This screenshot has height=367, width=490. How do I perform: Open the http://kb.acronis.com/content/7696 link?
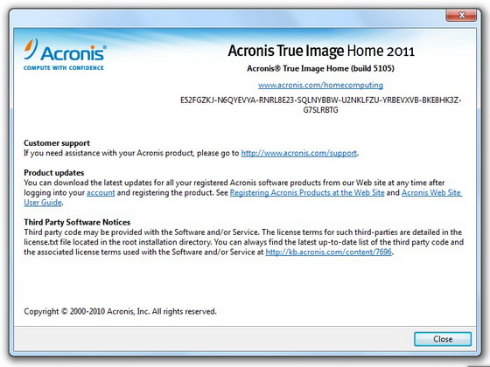coord(328,252)
